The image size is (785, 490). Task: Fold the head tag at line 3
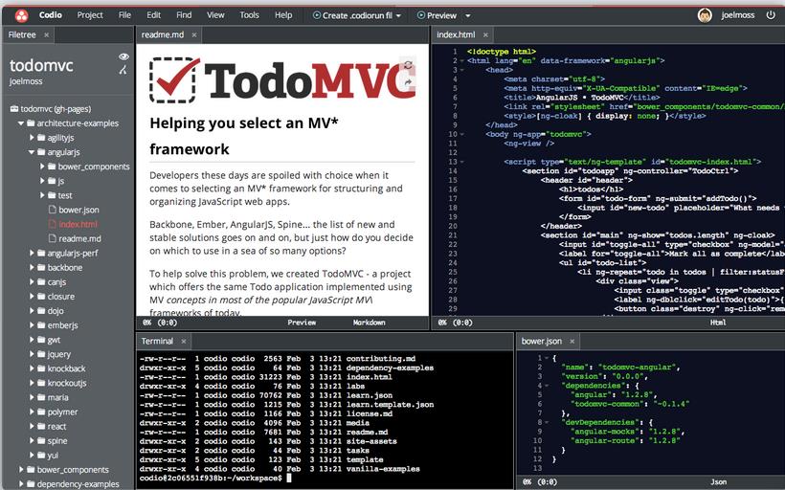[462, 70]
